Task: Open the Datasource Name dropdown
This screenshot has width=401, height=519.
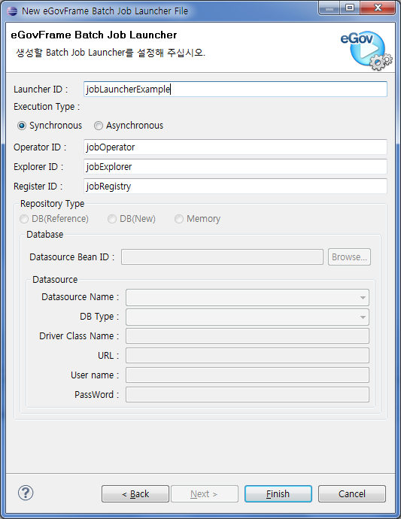Action: point(248,298)
